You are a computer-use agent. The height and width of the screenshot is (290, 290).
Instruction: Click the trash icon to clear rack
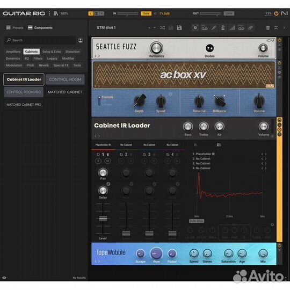(x=267, y=28)
